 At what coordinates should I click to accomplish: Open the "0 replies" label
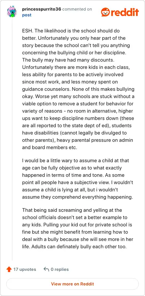[x=60, y=269]
